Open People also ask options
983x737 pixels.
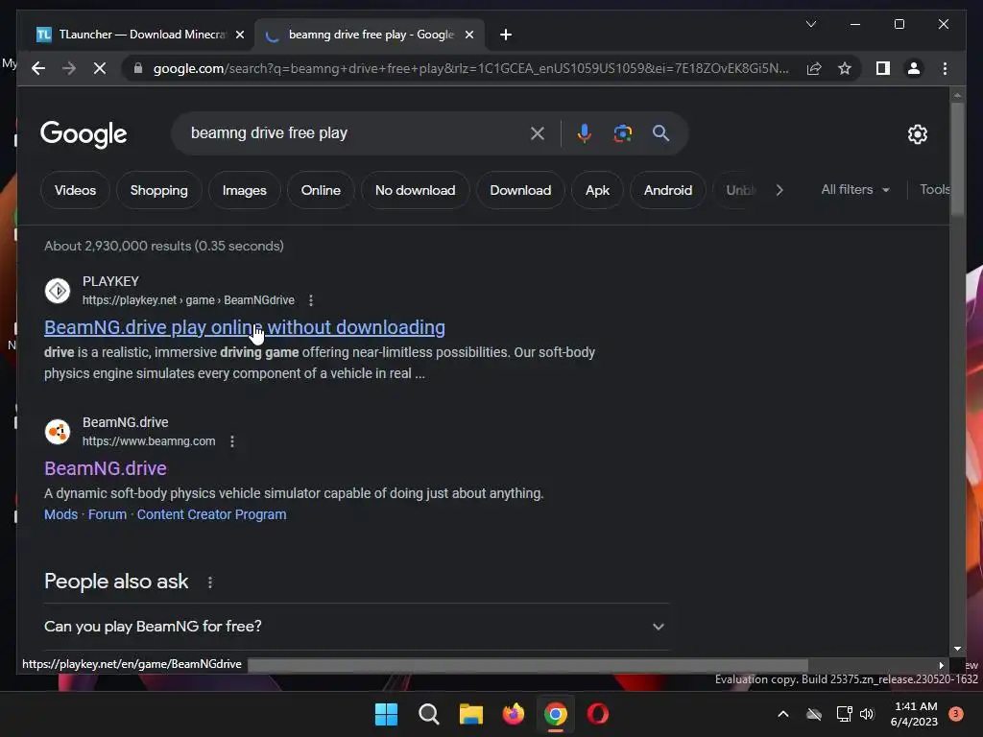[210, 582]
